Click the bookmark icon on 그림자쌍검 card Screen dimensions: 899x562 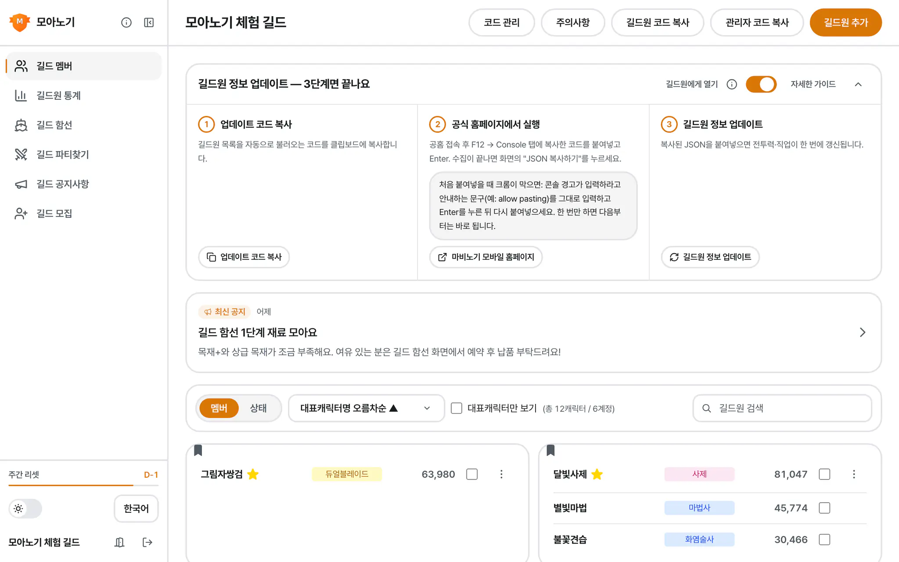[x=198, y=450]
